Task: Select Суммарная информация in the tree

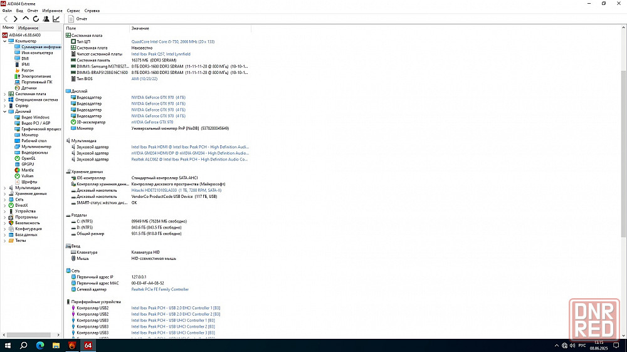Action: click(x=38, y=47)
